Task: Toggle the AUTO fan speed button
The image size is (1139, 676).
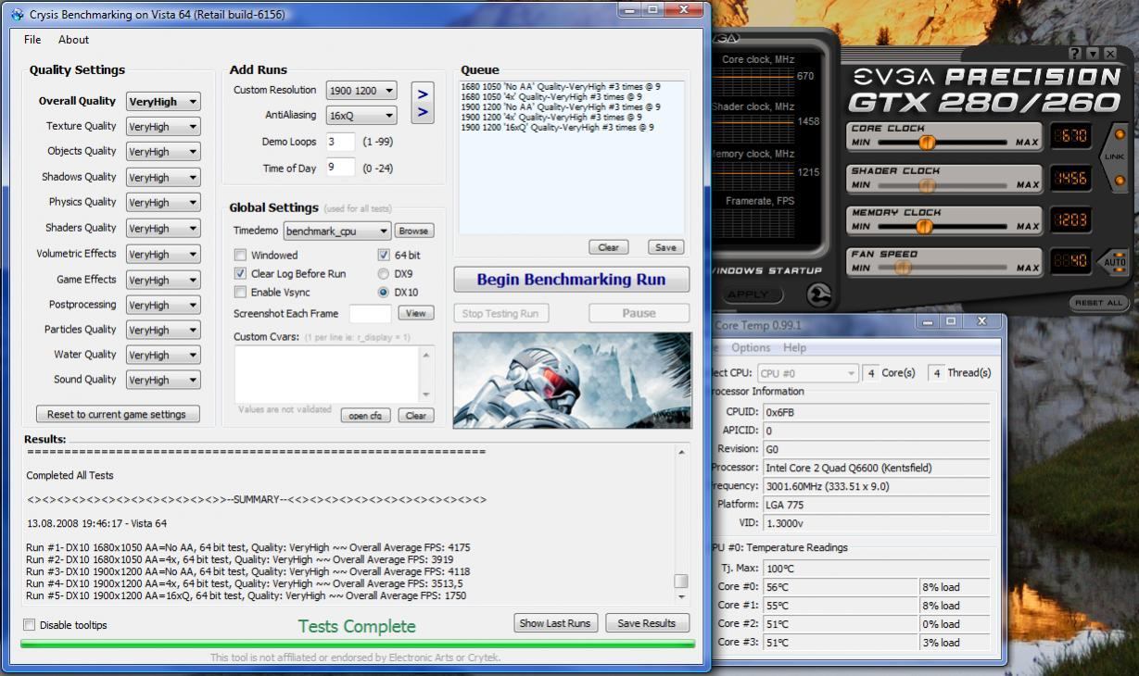Action: 1115,262
